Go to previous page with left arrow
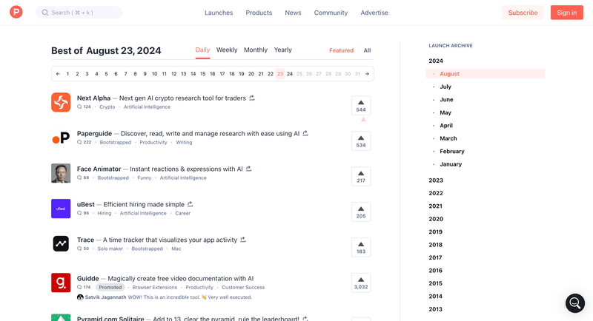Screen dimensions: 593x321 (x=58, y=74)
